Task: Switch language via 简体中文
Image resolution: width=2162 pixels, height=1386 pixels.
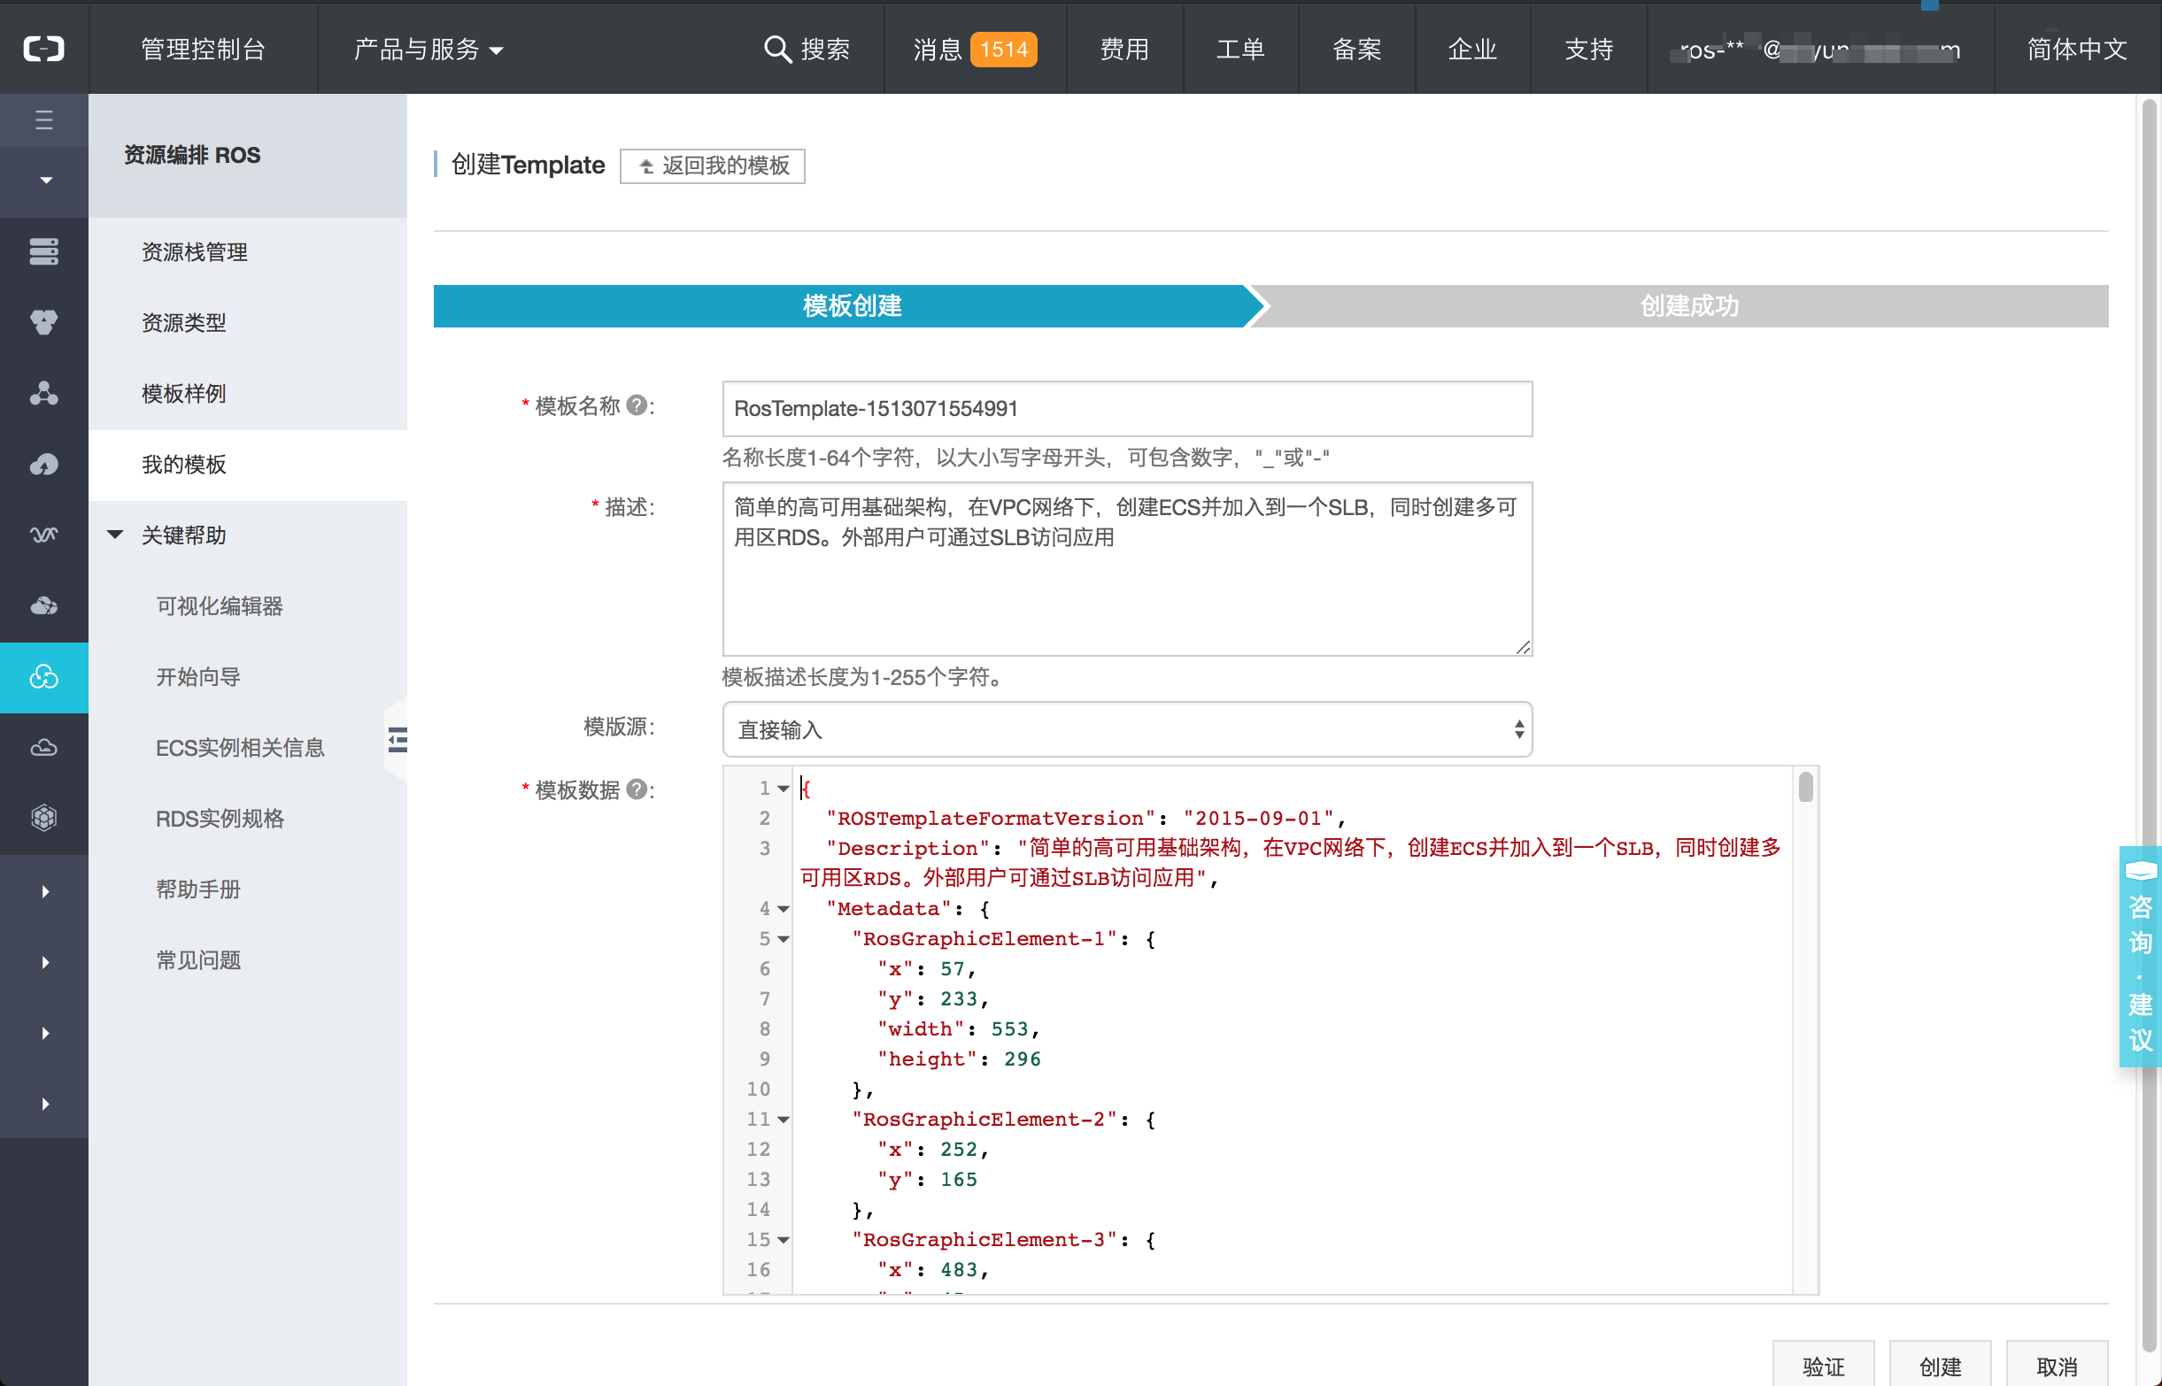Action: 2077,49
